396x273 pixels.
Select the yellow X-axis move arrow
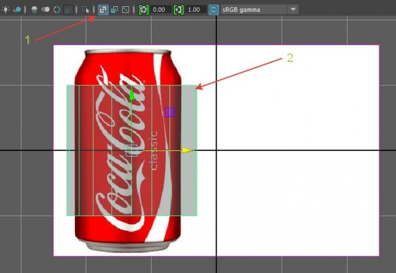tap(187, 150)
